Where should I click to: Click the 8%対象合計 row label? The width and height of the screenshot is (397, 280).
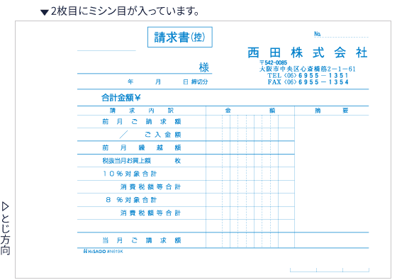tap(131, 200)
